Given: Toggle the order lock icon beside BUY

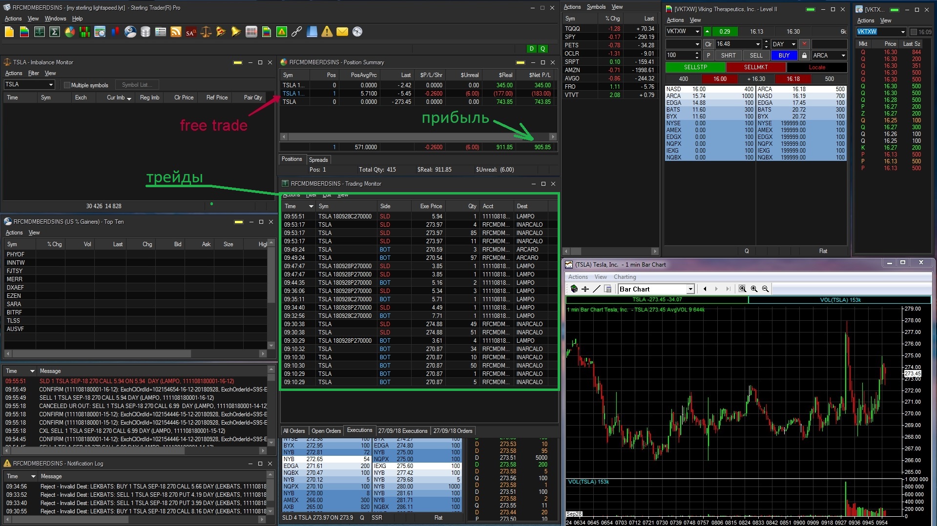Looking at the screenshot, I should click(x=804, y=56).
